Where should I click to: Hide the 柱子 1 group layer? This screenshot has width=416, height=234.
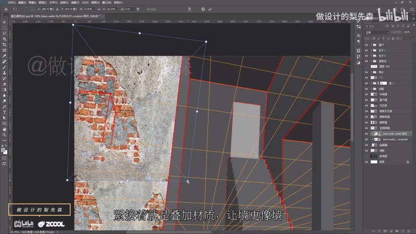click(x=366, y=50)
